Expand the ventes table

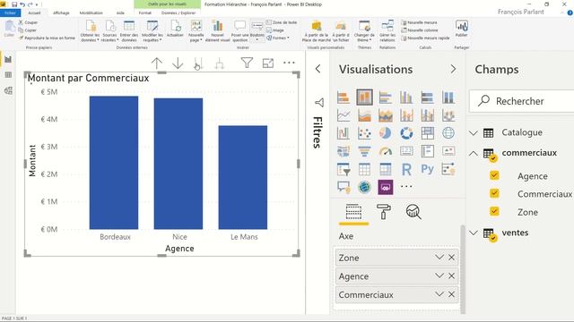pos(474,233)
